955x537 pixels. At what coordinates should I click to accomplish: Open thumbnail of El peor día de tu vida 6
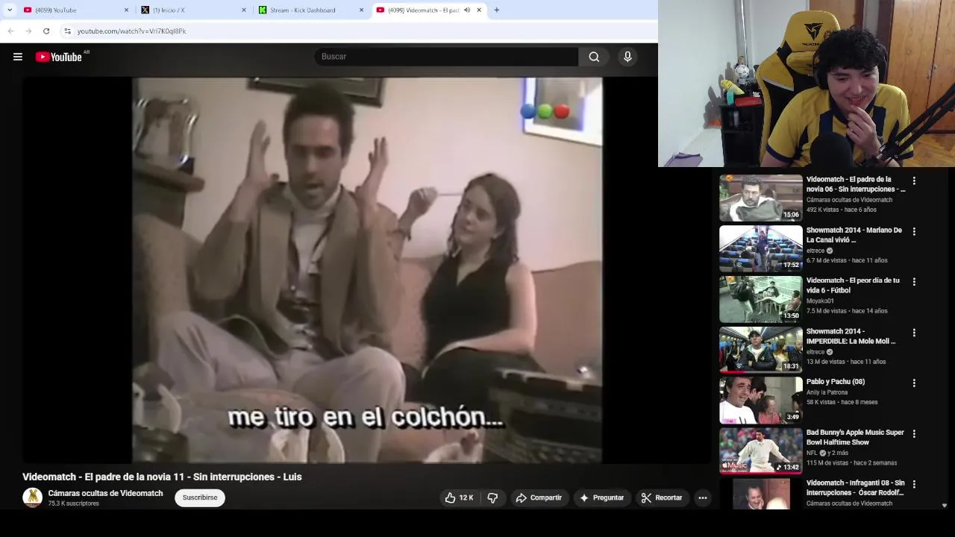[760, 299]
